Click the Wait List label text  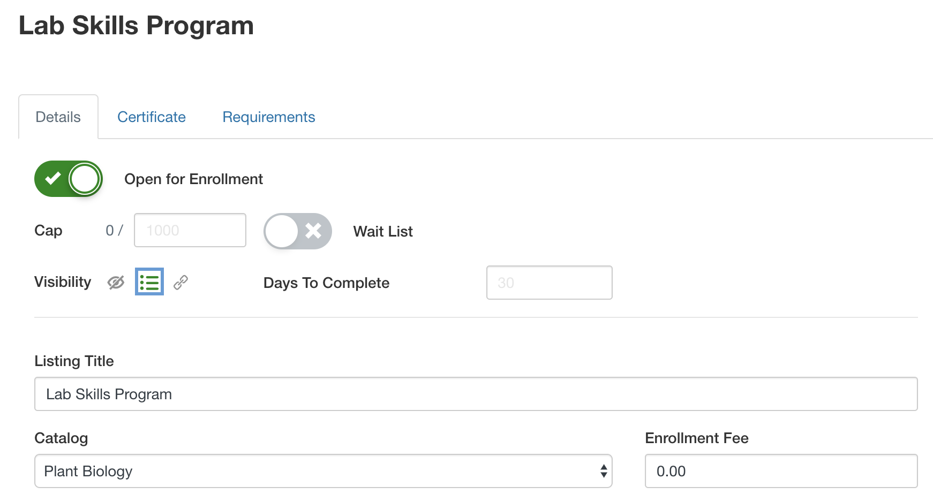(383, 232)
